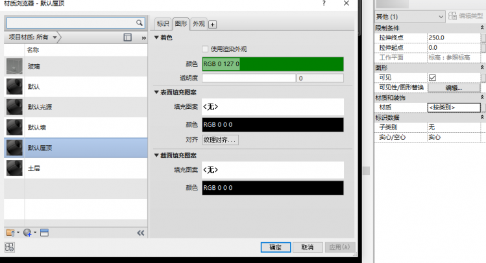This screenshot has width=486, height=263.
Task: Click the help question mark button
Action: [323, 4]
